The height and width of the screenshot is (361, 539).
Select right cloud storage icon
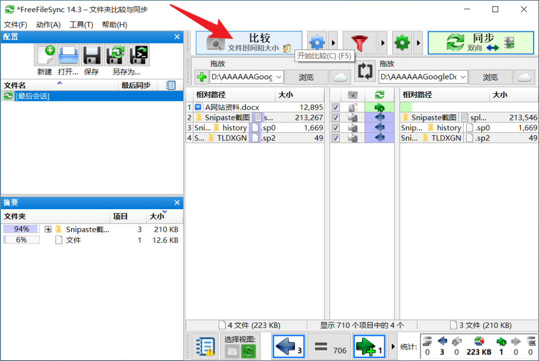524,77
